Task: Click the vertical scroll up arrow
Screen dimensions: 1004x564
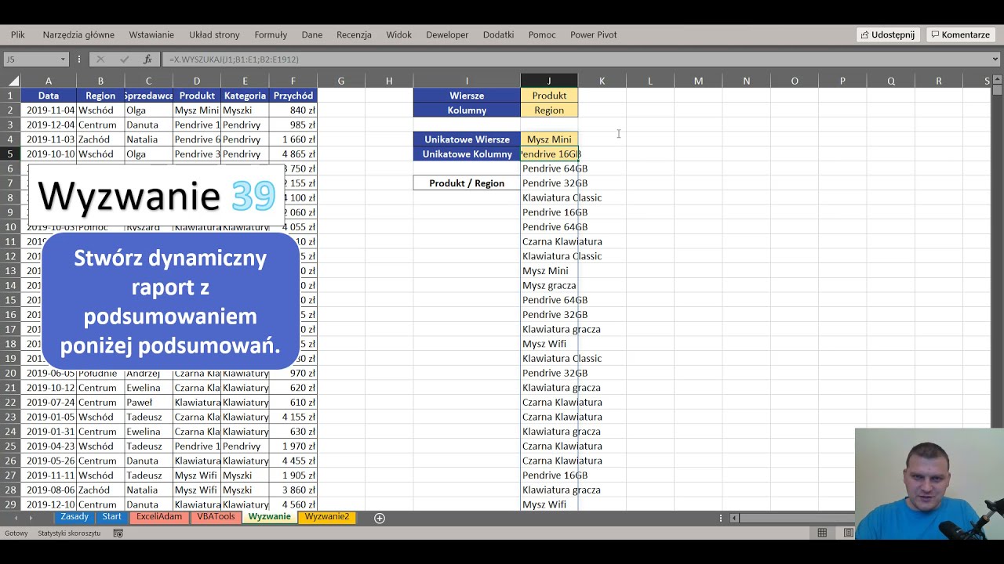Action: (996, 80)
